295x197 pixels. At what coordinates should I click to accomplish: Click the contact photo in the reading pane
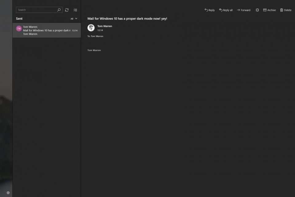pyautogui.click(x=91, y=28)
